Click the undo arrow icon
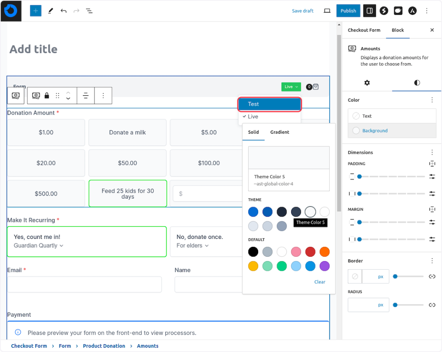Screen dimensions: 442x352 (63, 11)
